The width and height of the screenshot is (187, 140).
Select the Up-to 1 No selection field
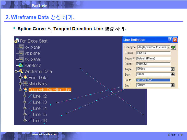tap(153, 80)
